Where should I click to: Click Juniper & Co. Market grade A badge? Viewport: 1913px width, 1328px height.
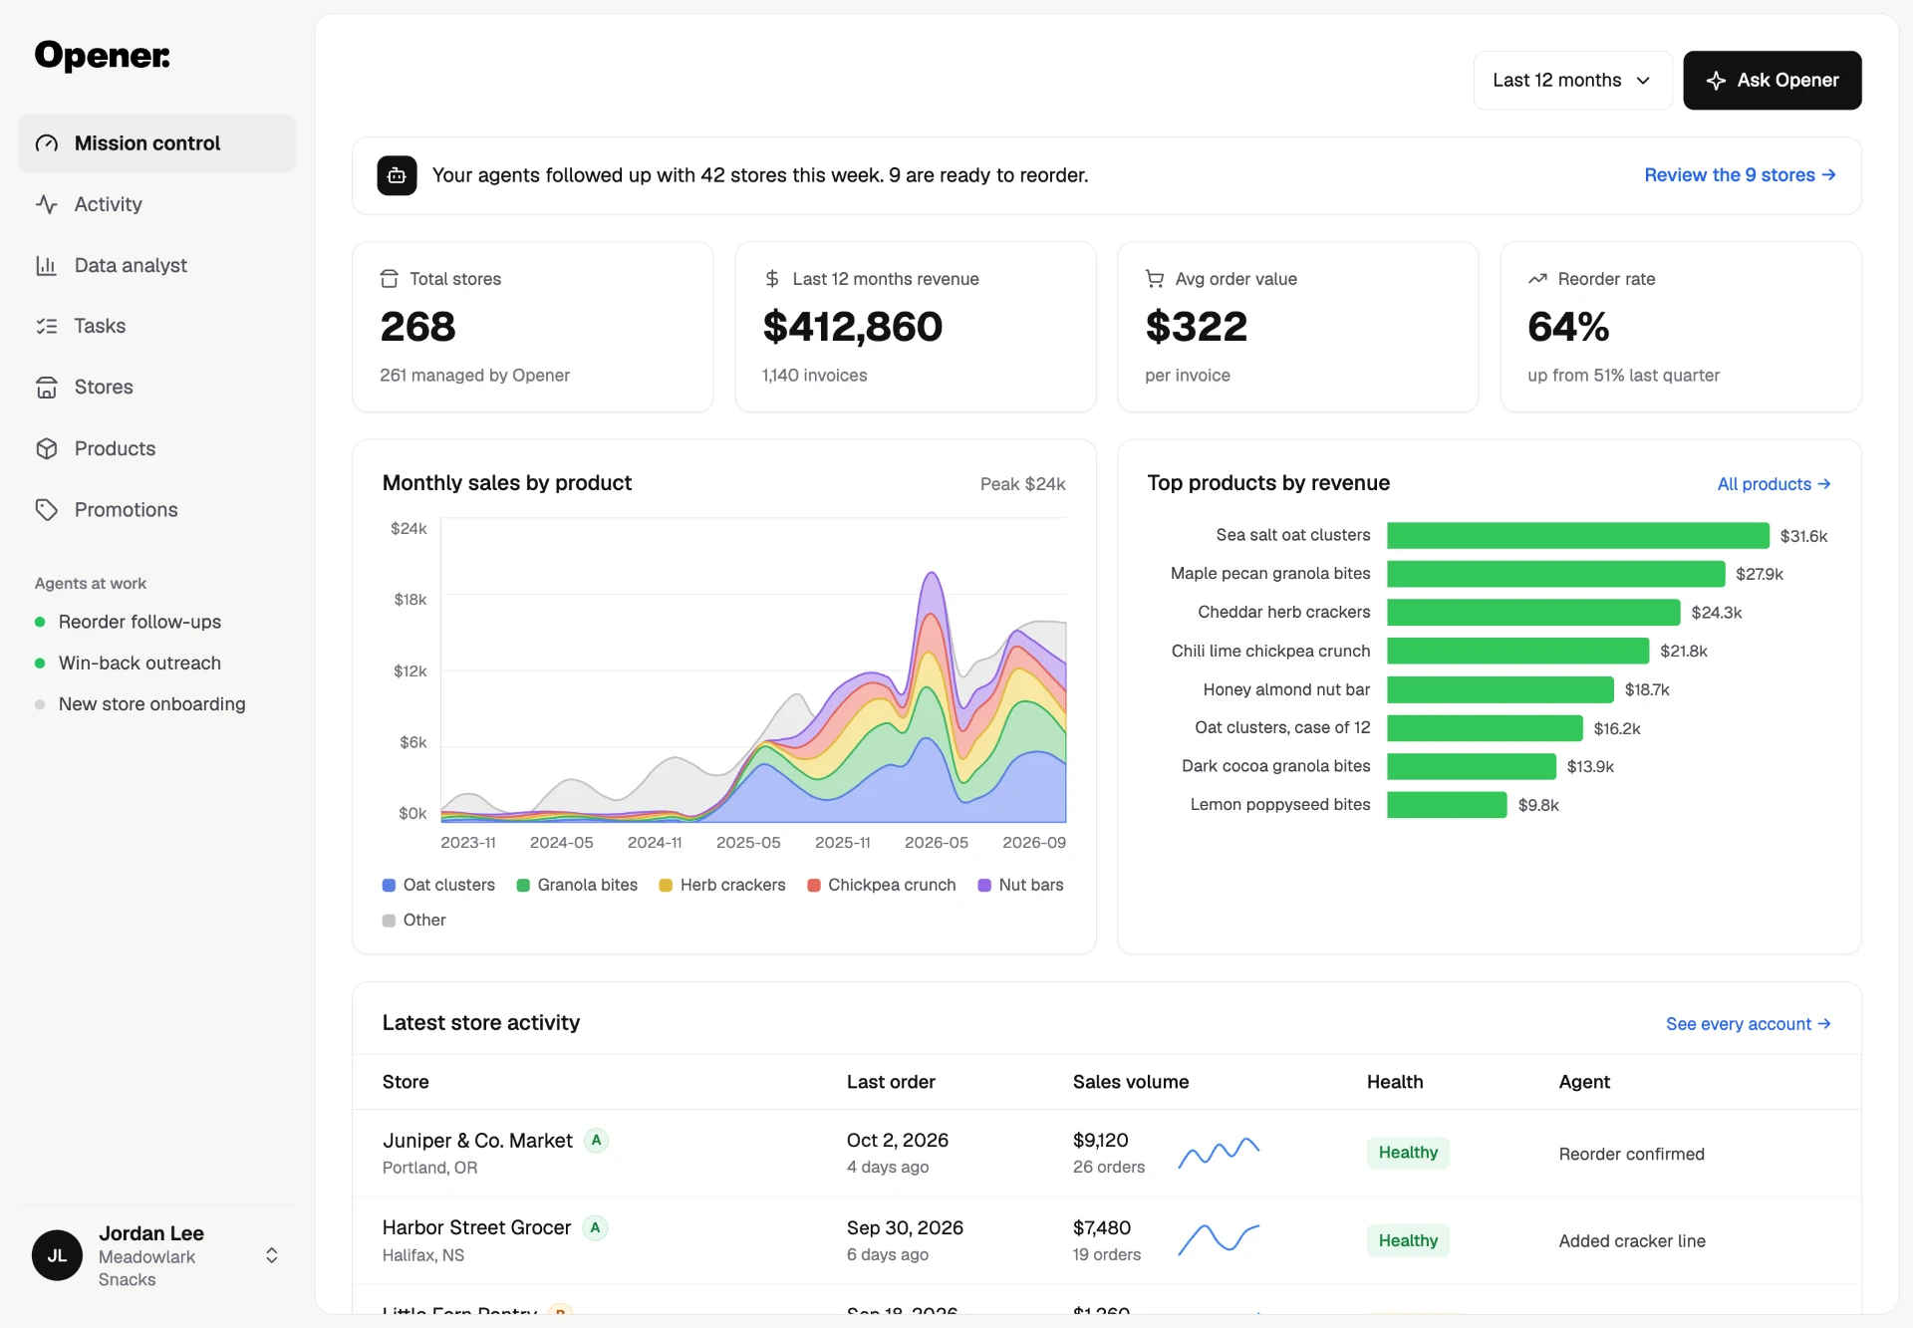click(x=596, y=1141)
